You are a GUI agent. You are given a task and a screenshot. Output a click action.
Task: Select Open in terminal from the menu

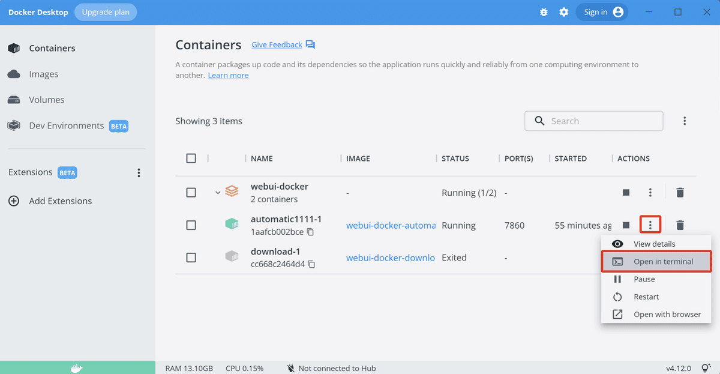tap(656, 262)
